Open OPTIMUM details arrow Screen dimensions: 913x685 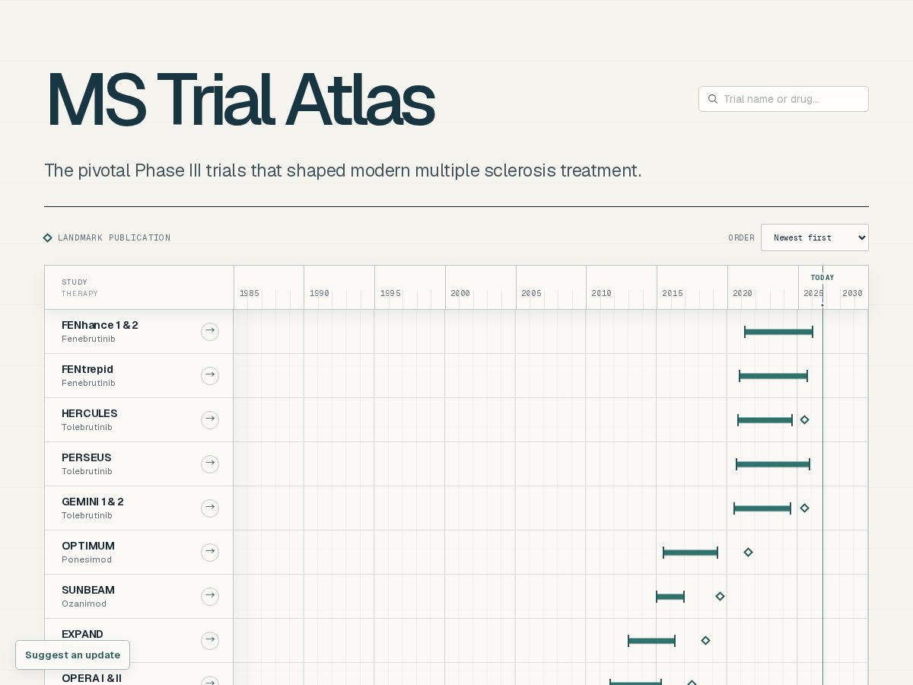pos(210,552)
